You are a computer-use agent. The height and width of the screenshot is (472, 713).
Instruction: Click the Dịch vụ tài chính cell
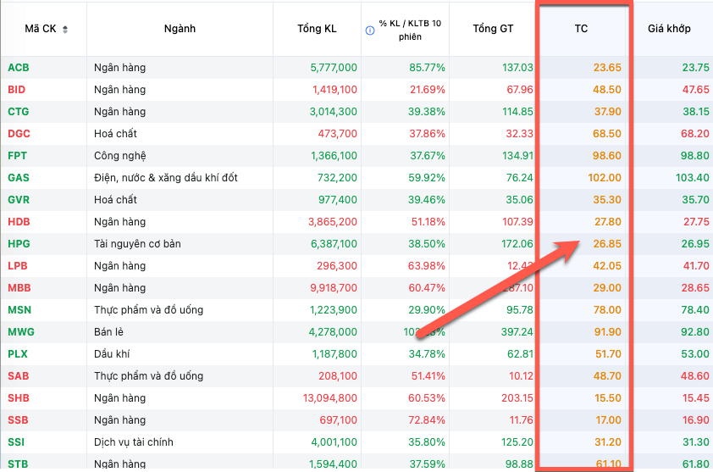(x=134, y=442)
